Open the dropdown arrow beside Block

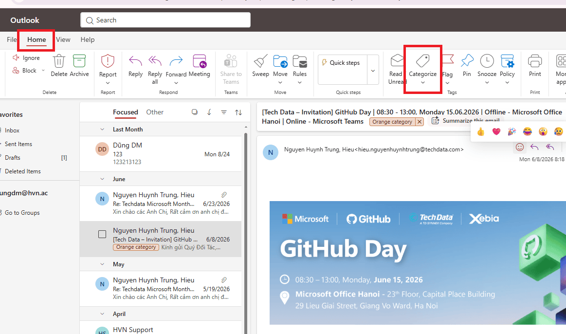pos(43,71)
